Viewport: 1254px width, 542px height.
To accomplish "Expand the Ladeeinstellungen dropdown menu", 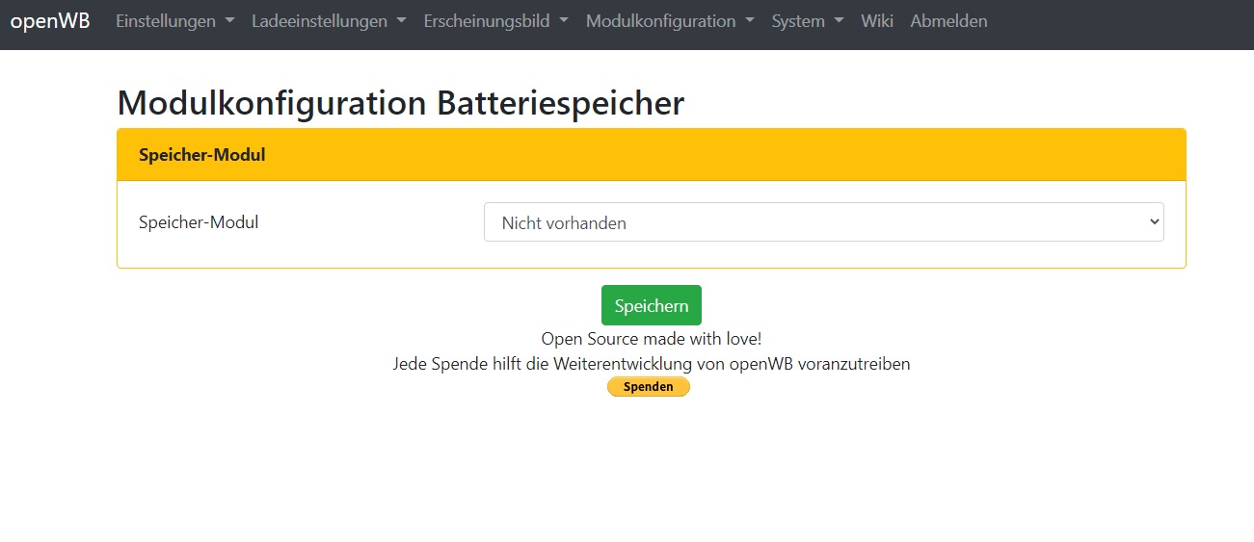I will [328, 21].
